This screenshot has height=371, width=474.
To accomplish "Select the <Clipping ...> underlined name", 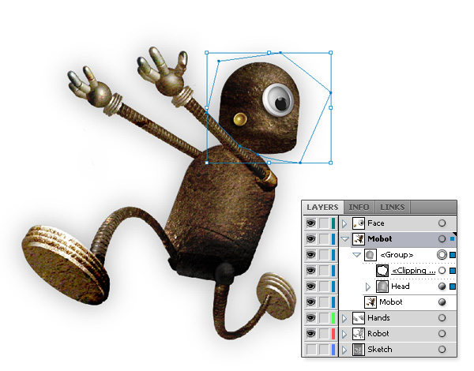I will pyautogui.click(x=413, y=271).
